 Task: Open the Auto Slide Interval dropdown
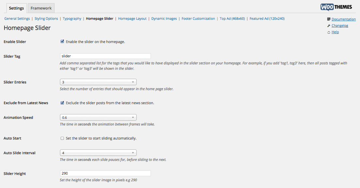(98, 153)
